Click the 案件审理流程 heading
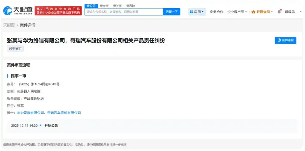Image resolution: width=305 pixels, height=151 pixels. click(x=19, y=65)
